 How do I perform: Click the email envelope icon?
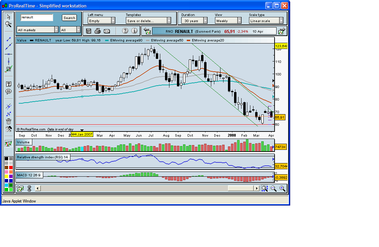pos(106,31)
